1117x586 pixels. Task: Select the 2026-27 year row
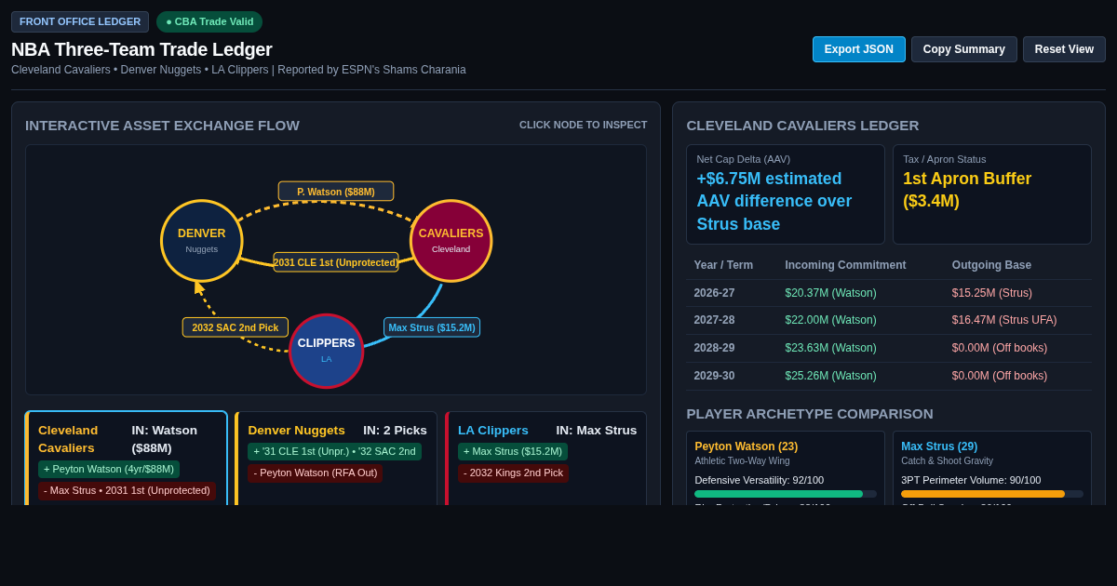pyautogui.click(x=889, y=293)
